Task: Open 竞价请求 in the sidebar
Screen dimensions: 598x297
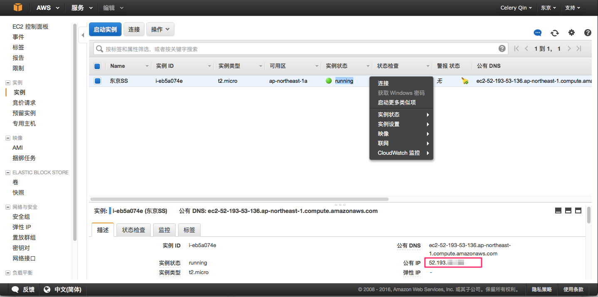Action: click(24, 103)
